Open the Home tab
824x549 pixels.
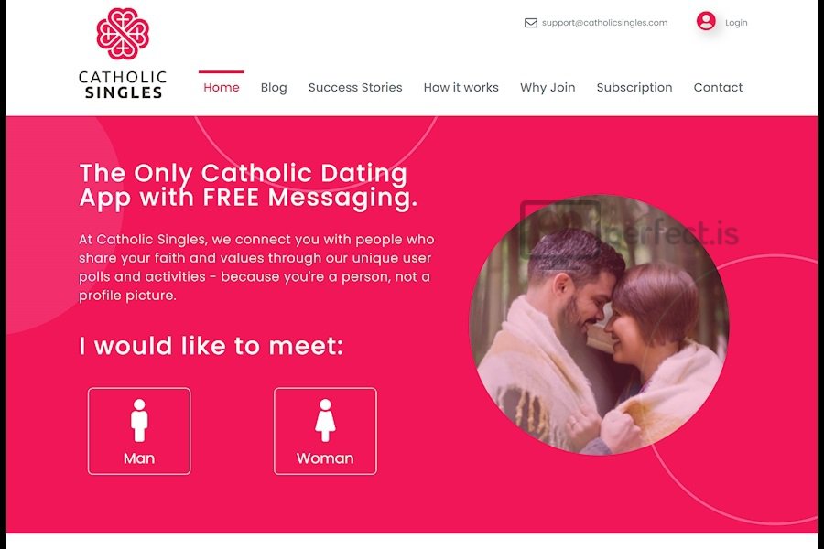click(x=222, y=87)
